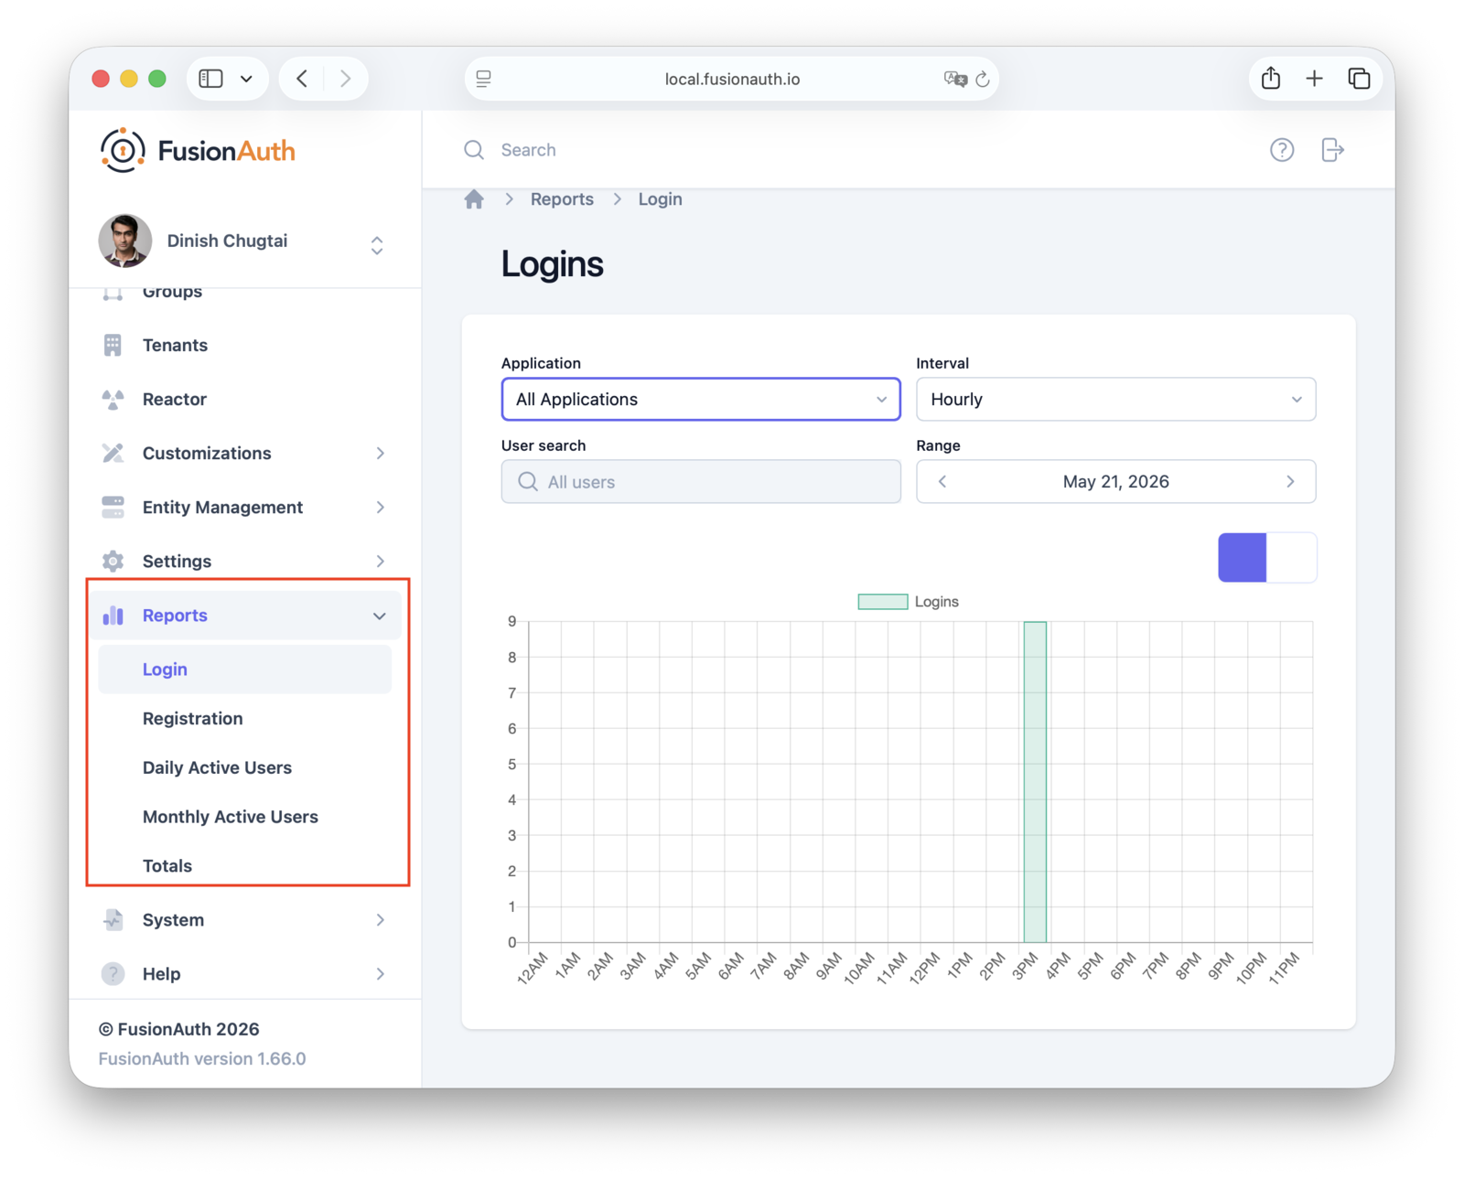
Task: Expand the Help section chevron
Action: click(381, 974)
